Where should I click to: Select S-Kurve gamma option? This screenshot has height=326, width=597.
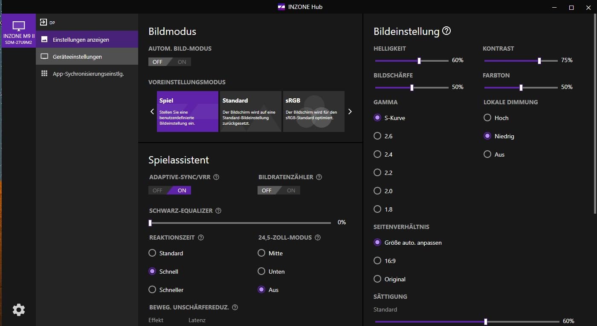pos(389,118)
